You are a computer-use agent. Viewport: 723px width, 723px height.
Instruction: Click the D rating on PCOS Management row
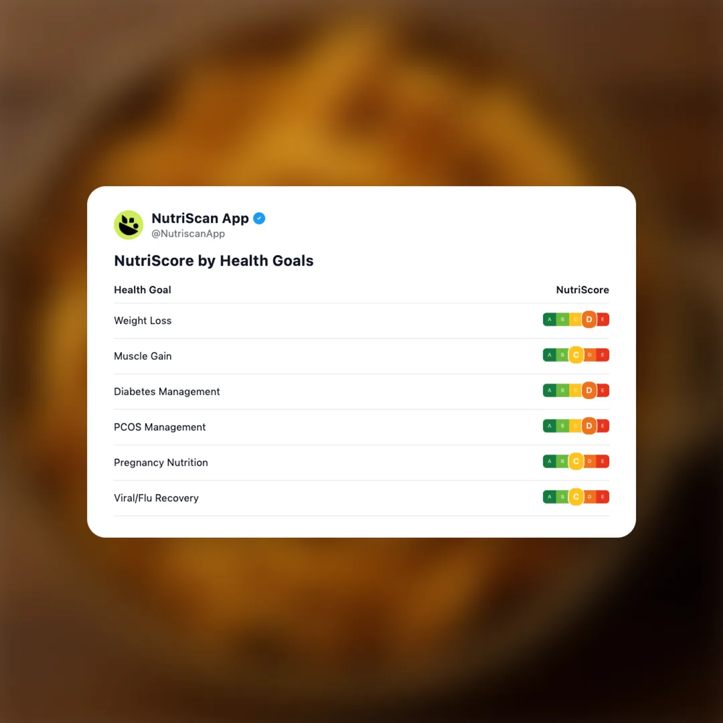(x=589, y=426)
